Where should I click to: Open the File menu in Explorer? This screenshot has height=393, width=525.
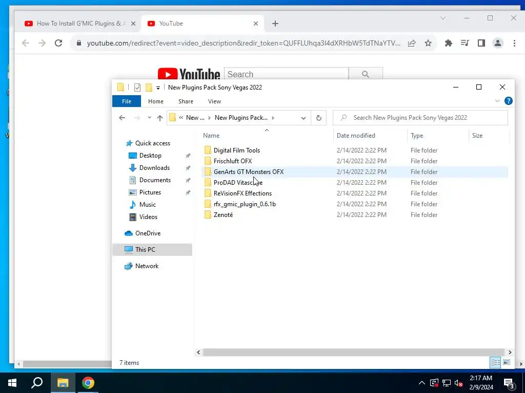(x=127, y=101)
